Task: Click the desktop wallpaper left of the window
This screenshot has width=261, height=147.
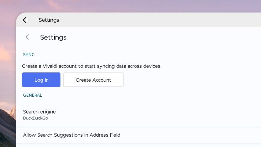Action: 7,71
